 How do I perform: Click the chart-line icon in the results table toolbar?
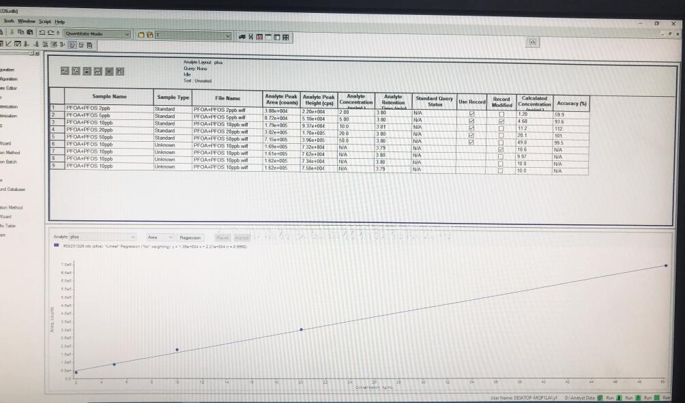[x=98, y=70]
